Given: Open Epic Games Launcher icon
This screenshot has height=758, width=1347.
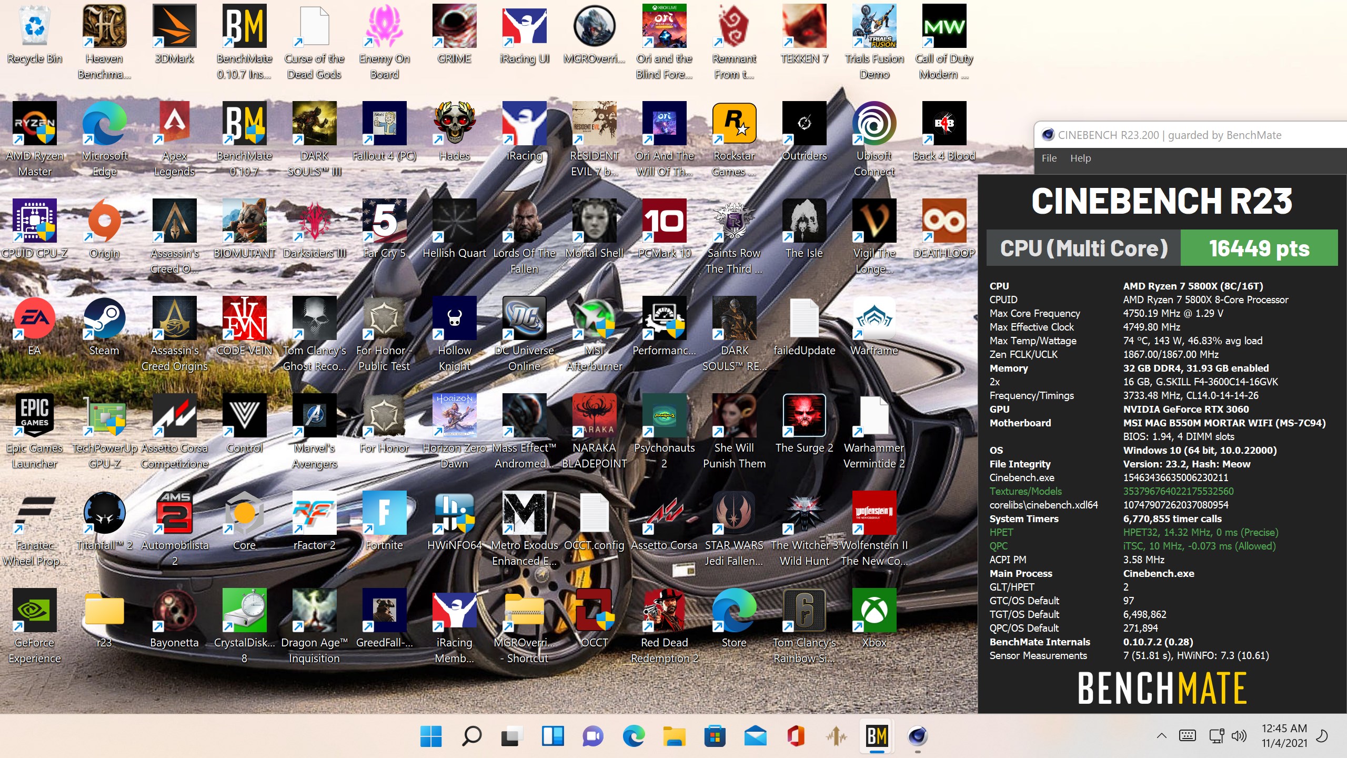Looking at the screenshot, I should [x=35, y=432].
